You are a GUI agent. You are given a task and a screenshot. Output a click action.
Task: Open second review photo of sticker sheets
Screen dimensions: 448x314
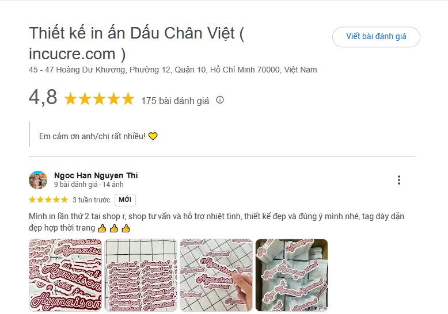pos(141,275)
